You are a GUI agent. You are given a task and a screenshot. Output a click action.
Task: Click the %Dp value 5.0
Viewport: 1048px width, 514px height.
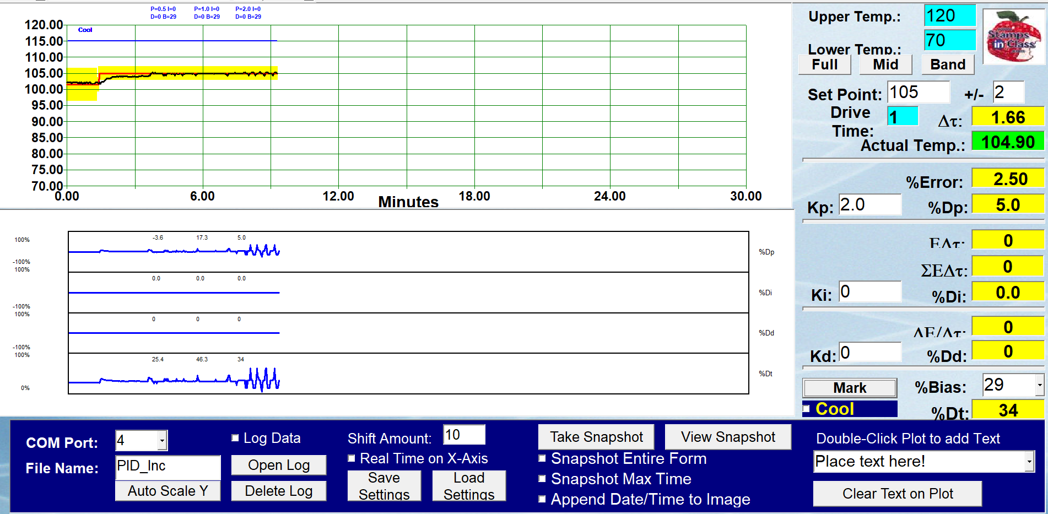pyautogui.click(x=1008, y=204)
